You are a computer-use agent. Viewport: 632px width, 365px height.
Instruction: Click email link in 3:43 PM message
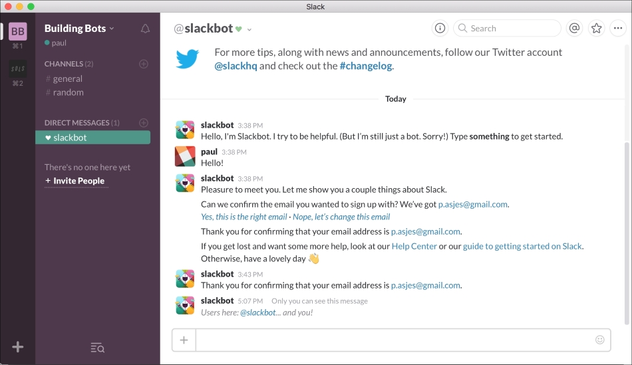(426, 285)
